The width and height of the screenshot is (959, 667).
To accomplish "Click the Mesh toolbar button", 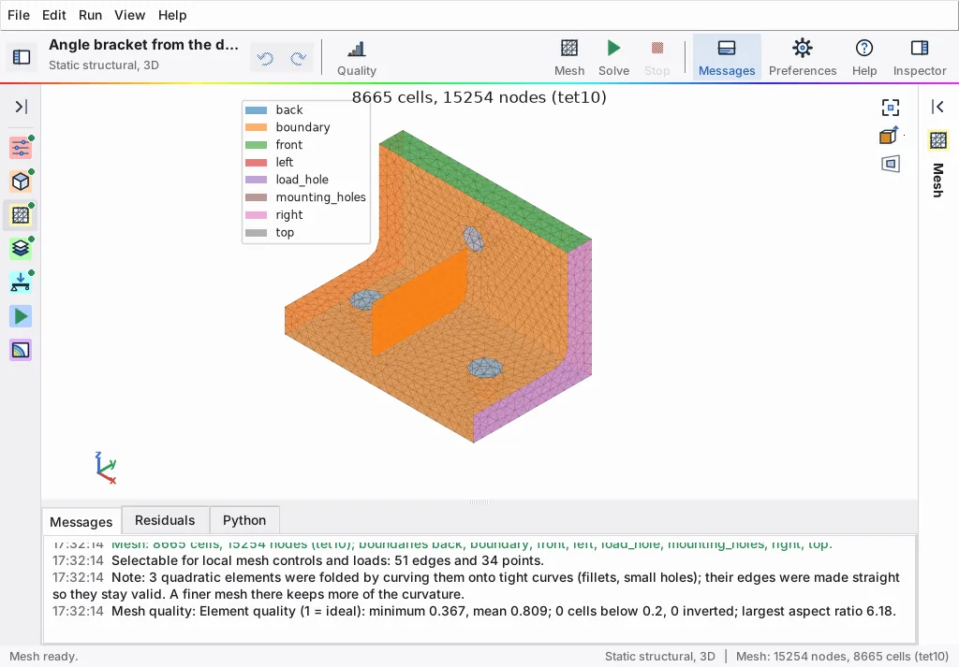I will coord(569,58).
